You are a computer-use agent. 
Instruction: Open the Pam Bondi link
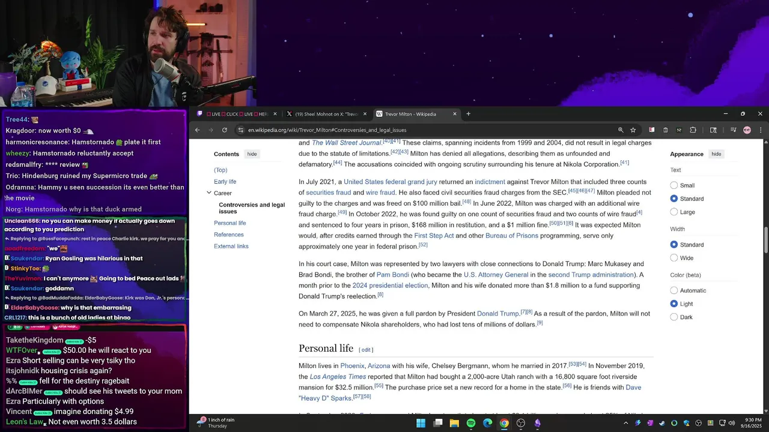tap(392, 275)
